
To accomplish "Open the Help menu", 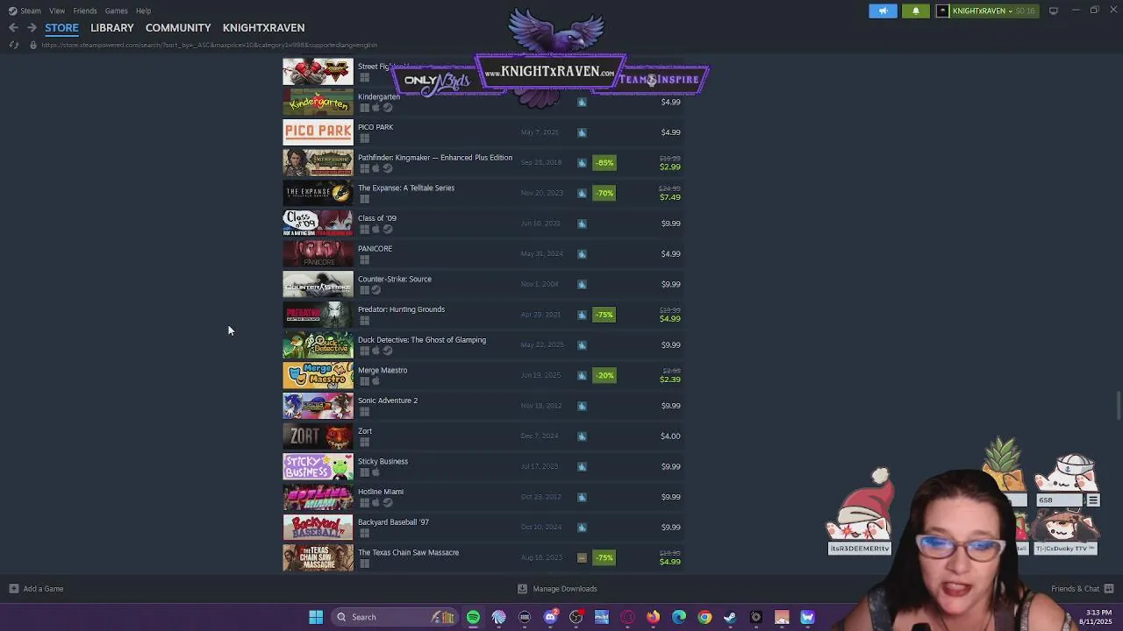I will coord(143,11).
